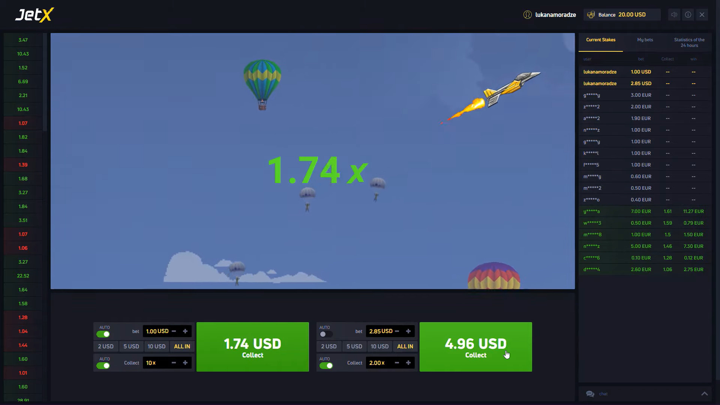Click the 1.74 x multiplier display
The image size is (720, 405).
pos(318,171)
